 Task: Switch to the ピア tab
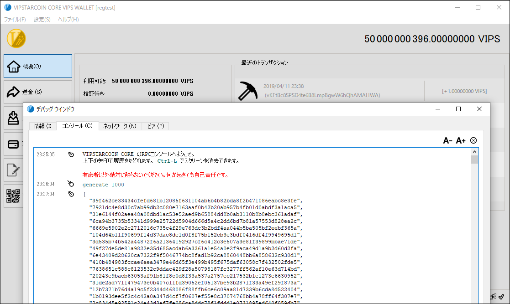click(x=156, y=126)
